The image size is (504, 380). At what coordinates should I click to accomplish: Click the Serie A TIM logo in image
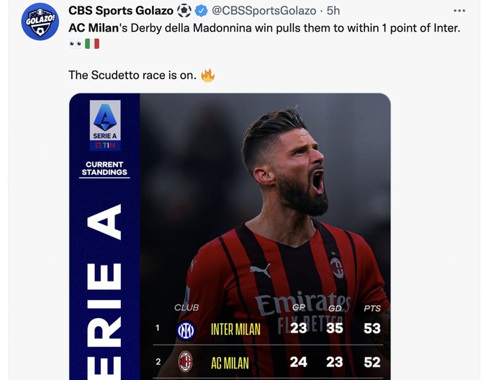pyautogui.click(x=105, y=125)
